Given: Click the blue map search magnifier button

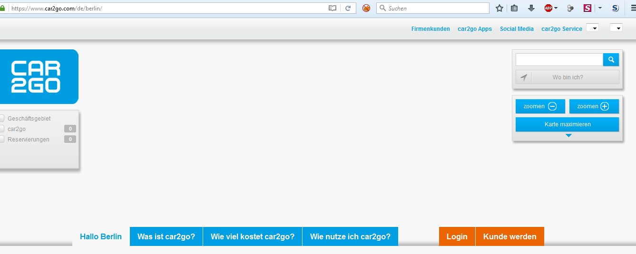Looking at the screenshot, I should 611,60.
